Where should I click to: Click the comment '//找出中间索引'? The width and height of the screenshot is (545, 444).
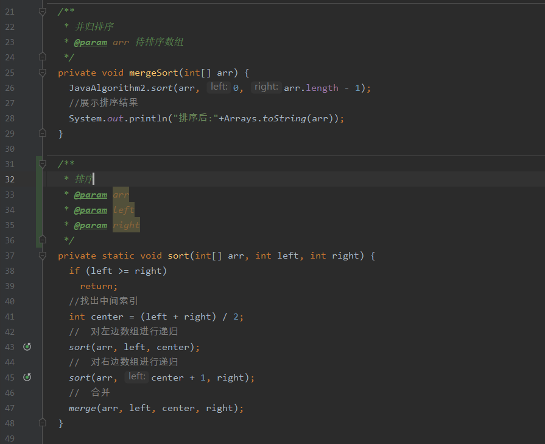(104, 301)
